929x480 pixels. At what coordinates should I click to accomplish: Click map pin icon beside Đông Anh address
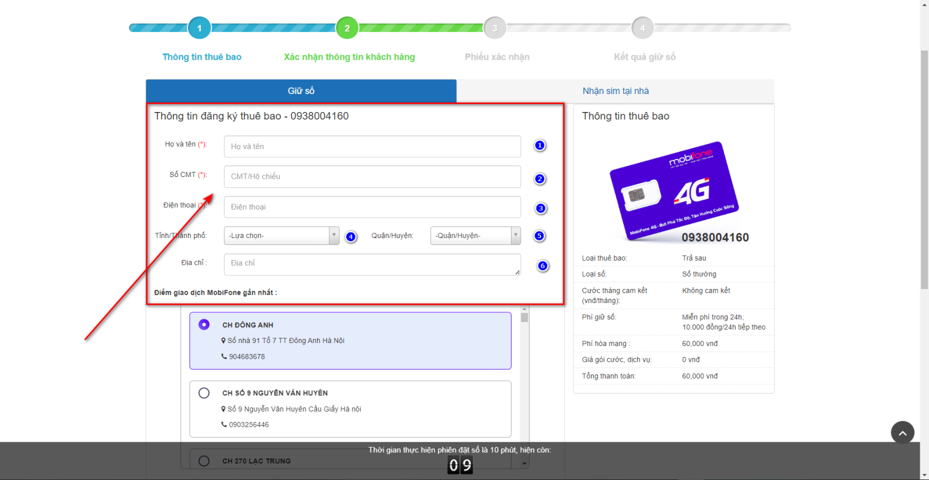click(x=224, y=341)
